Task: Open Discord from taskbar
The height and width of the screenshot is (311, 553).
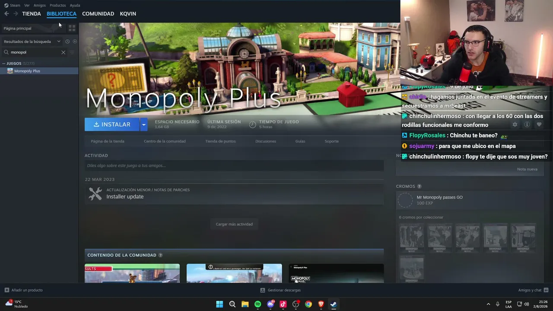Action: [x=270, y=304]
